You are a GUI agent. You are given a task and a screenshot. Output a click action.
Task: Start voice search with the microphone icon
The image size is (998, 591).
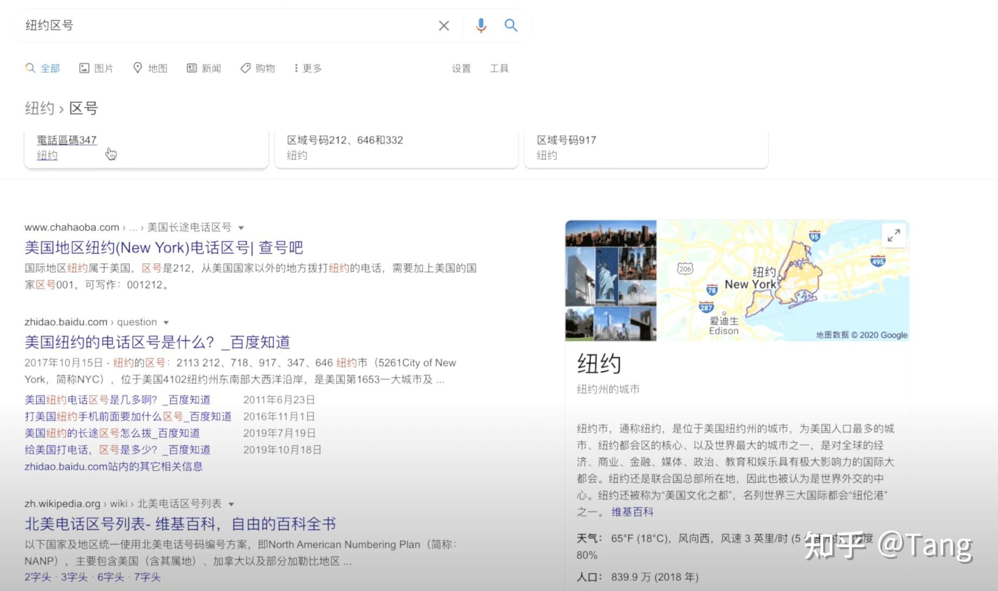coord(481,25)
